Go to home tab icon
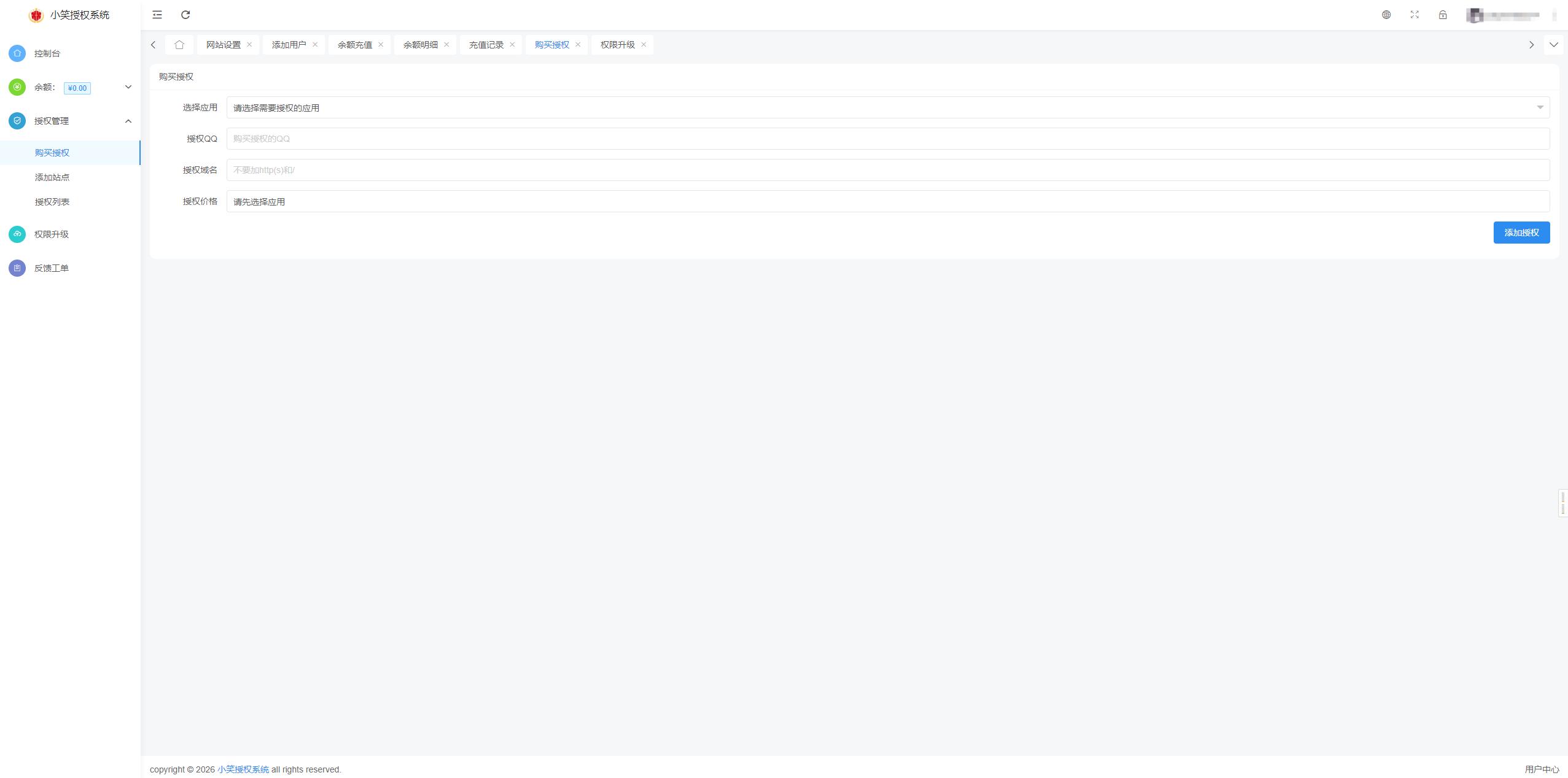Screen dimensions: 1568x778 (x=179, y=45)
